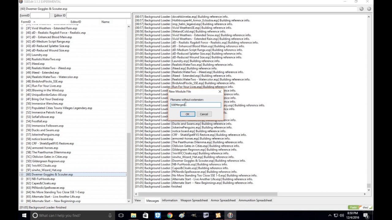Screen dimensions: 392x220
Task: Expand the [4C] Run For Your Lives.esp node
Action: [x=22, y=86]
